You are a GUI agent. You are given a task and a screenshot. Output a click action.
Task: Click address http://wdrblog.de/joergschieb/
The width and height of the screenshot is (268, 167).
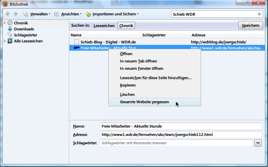(x=219, y=42)
